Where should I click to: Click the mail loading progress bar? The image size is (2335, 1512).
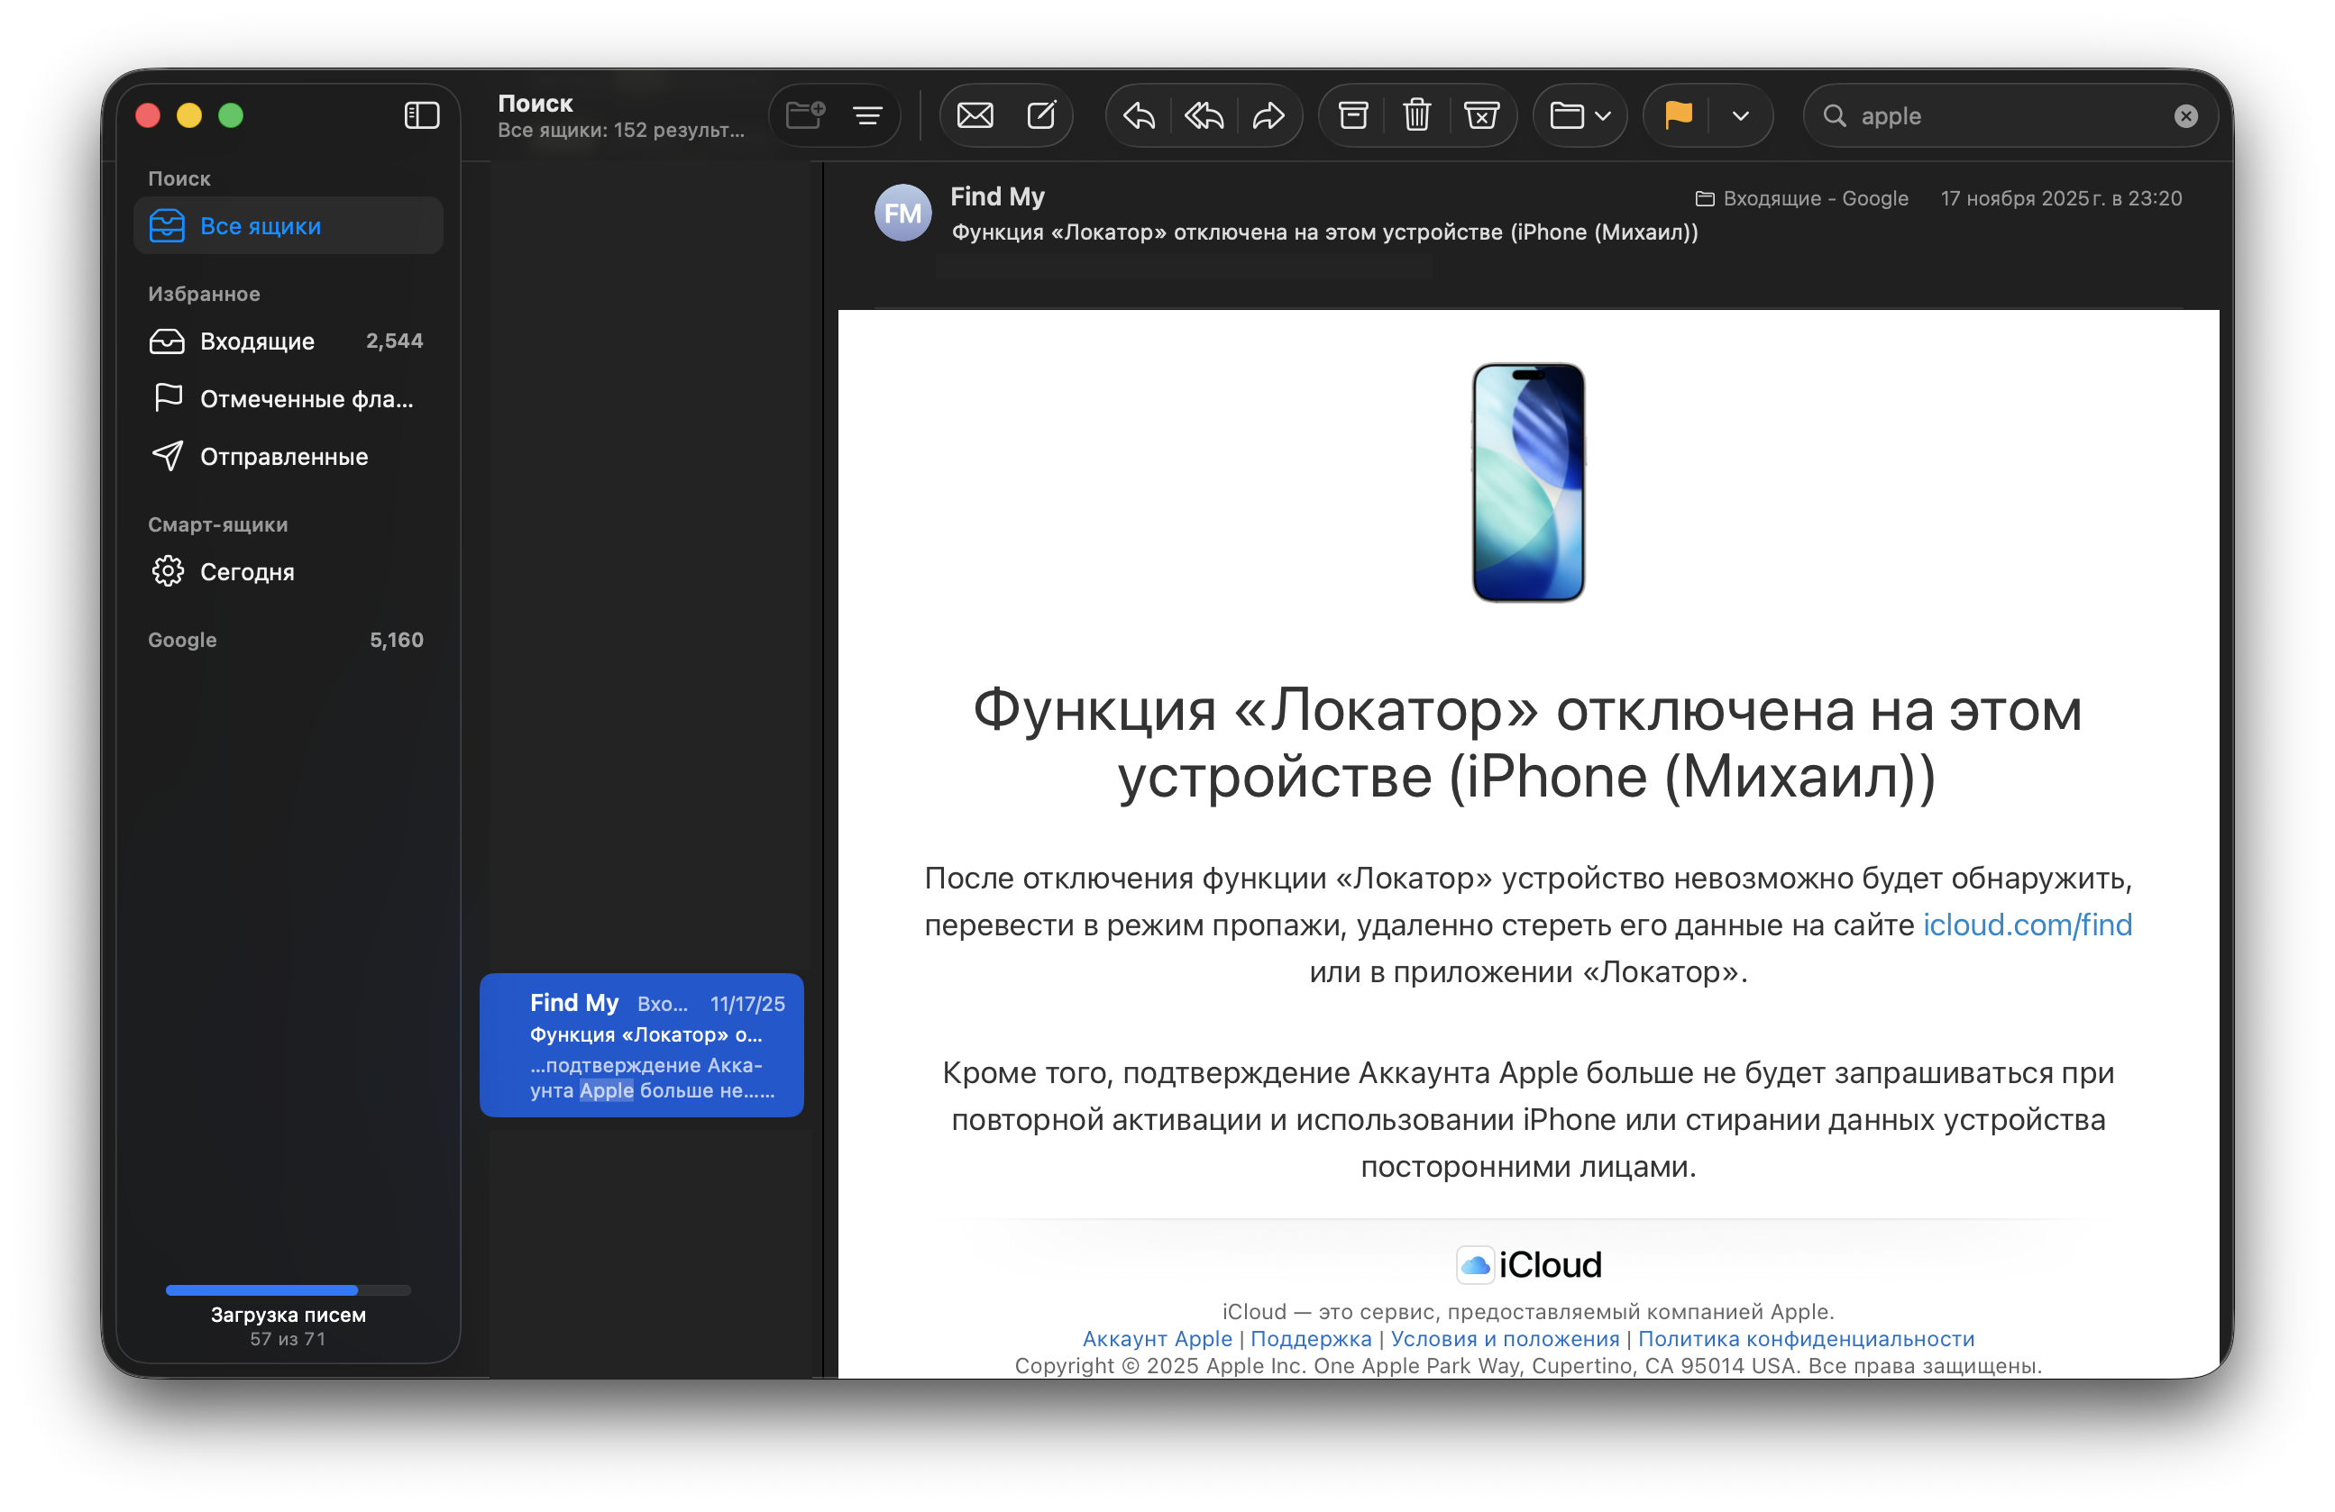tap(288, 1290)
